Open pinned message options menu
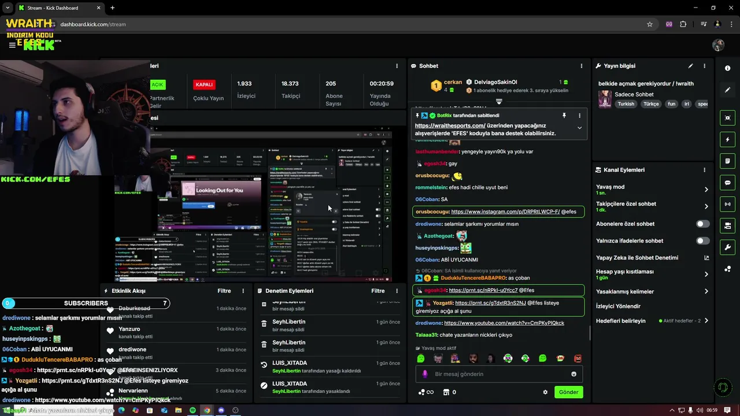 point(579,116)
